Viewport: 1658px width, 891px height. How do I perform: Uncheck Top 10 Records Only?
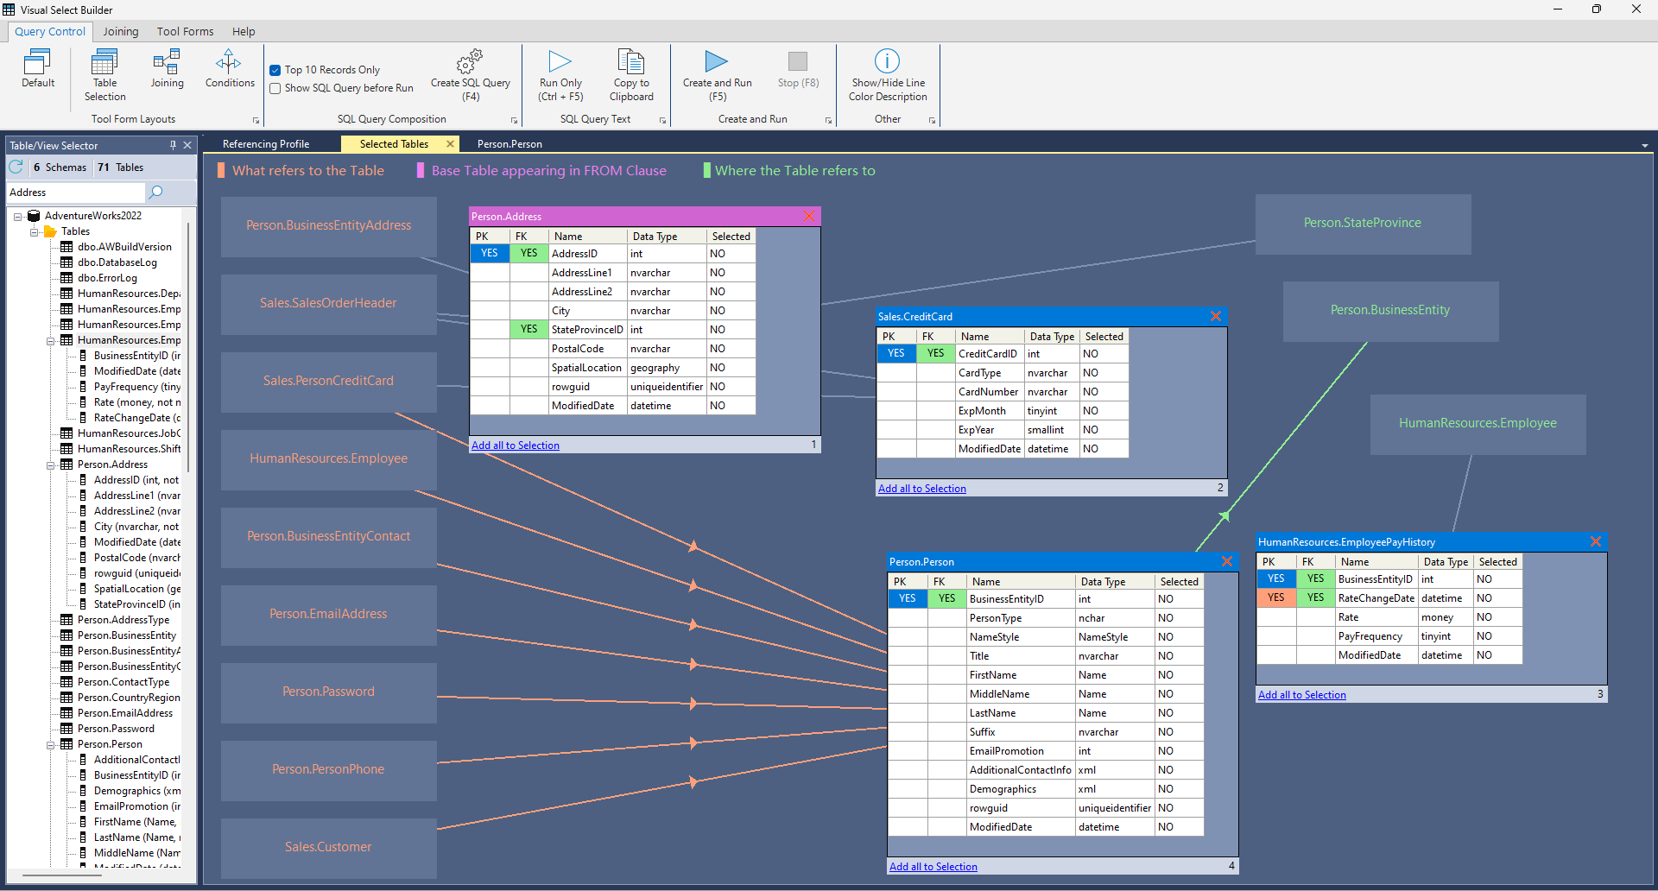(x=275, y=70)
